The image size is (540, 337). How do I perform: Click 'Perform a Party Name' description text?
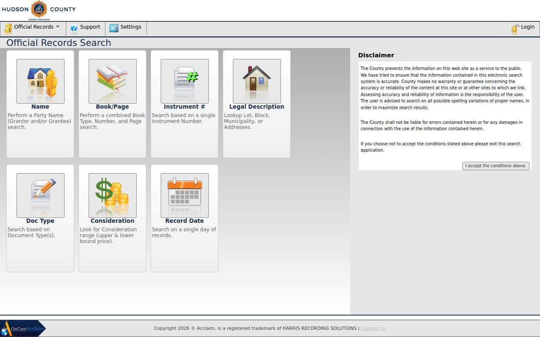40,121
